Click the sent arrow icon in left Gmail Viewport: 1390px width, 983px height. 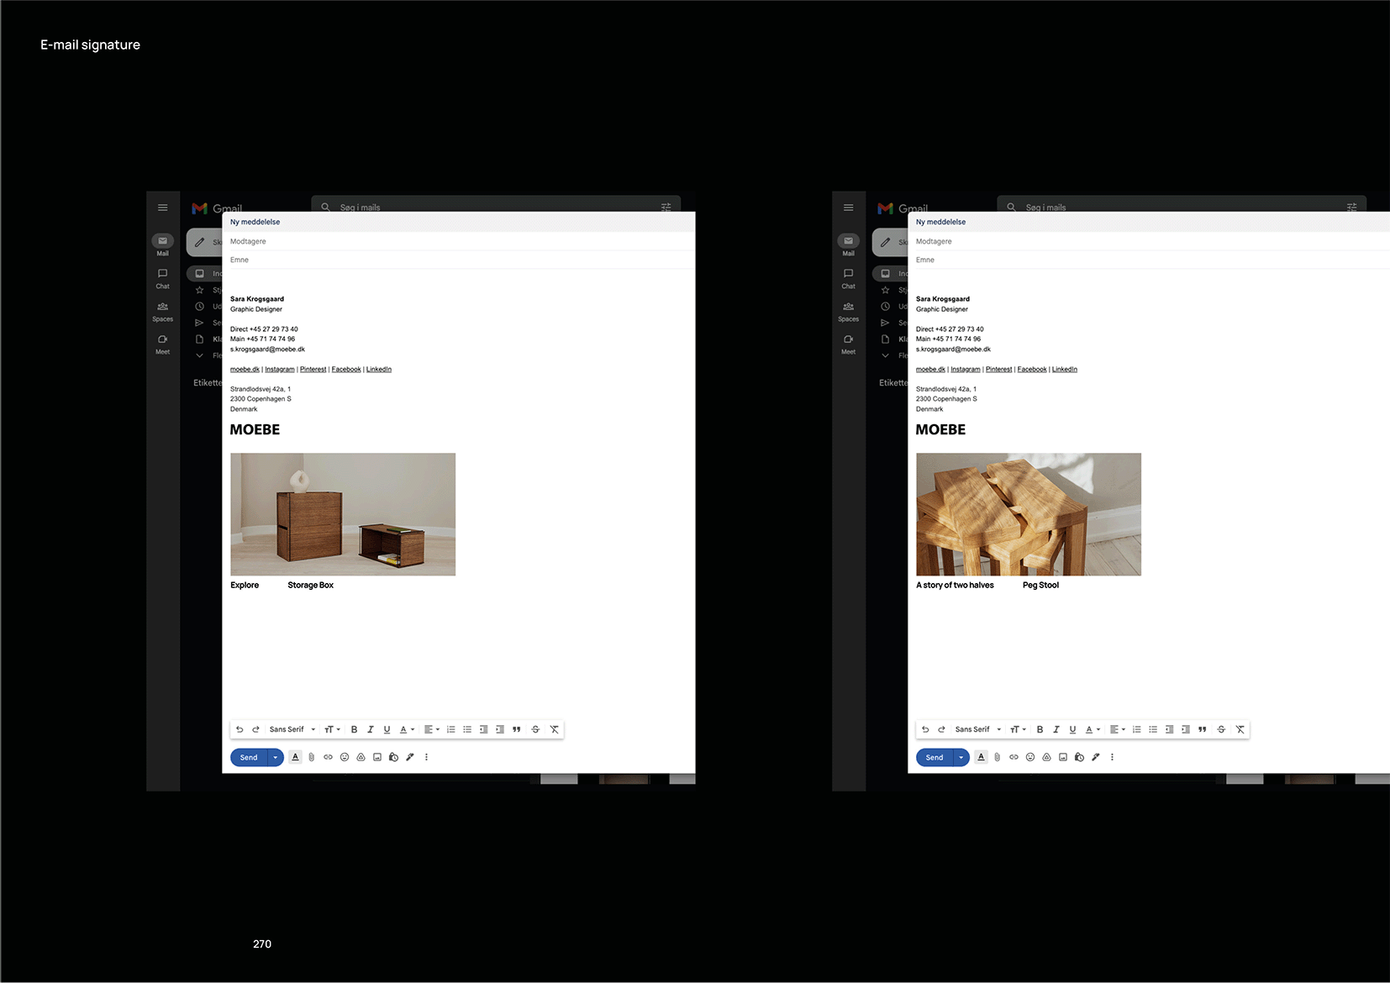pos(200,323)
